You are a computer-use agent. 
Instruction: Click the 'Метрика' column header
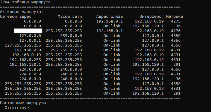point(174,17)
